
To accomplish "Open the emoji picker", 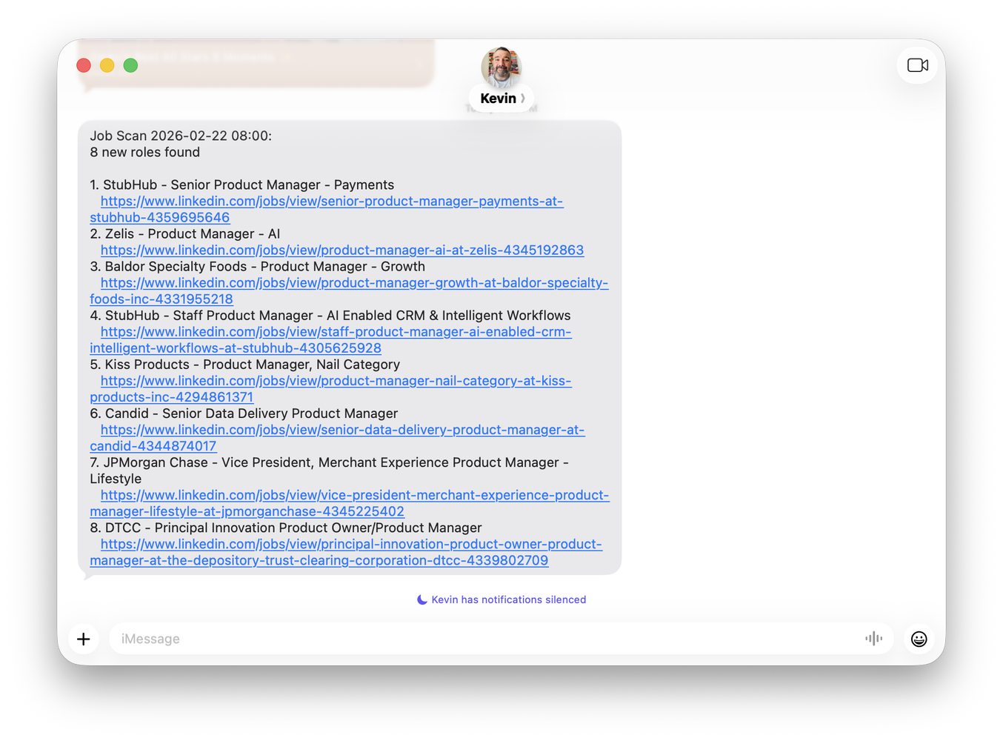I will 919,639.
